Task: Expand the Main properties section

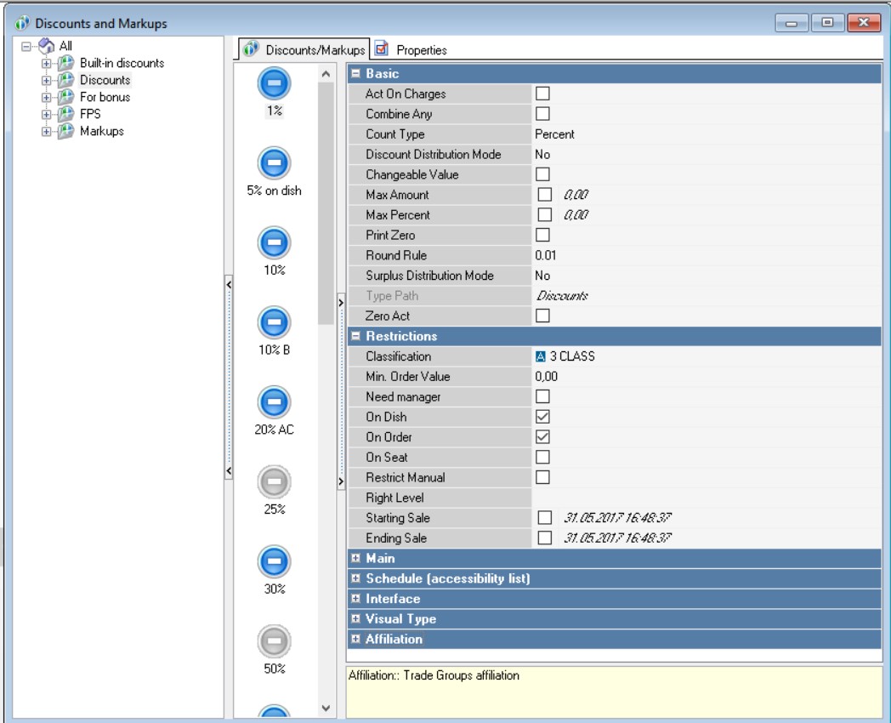Action: click(356, 559)
